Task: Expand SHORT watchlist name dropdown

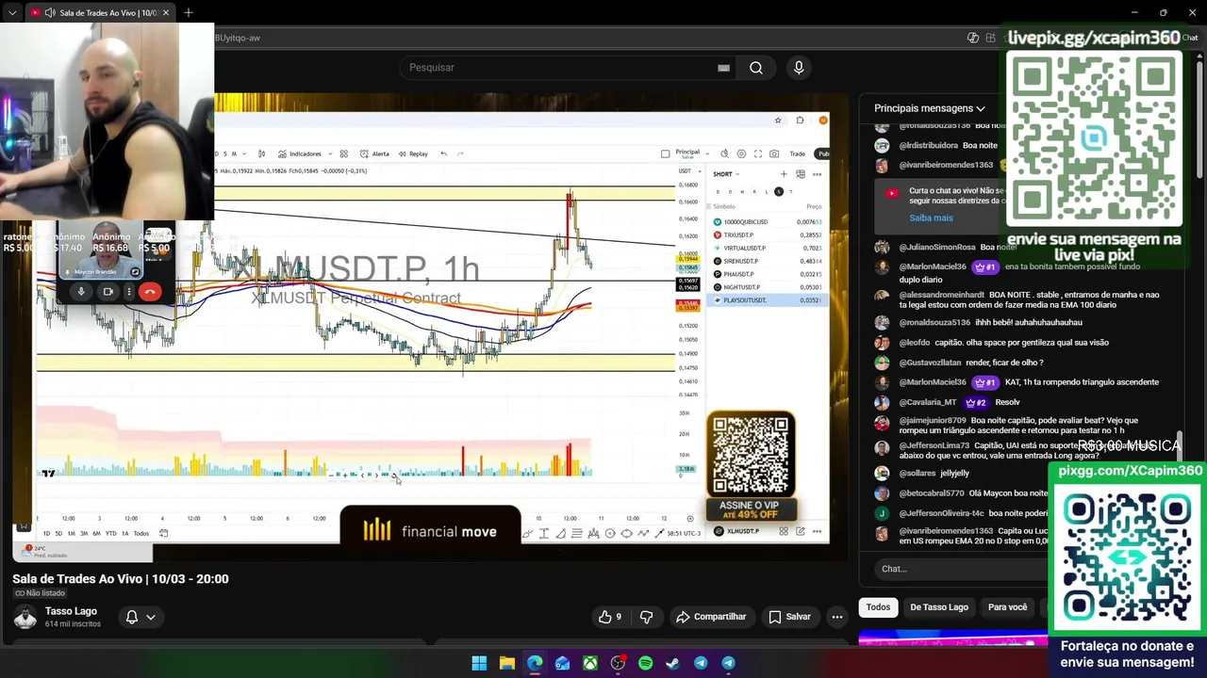Action: point(726,174)
